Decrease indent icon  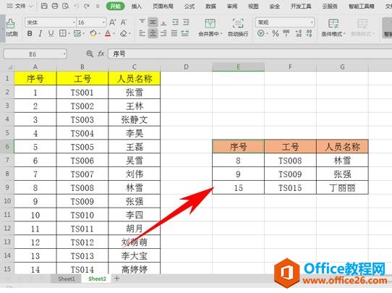click(x=175, y=22)
